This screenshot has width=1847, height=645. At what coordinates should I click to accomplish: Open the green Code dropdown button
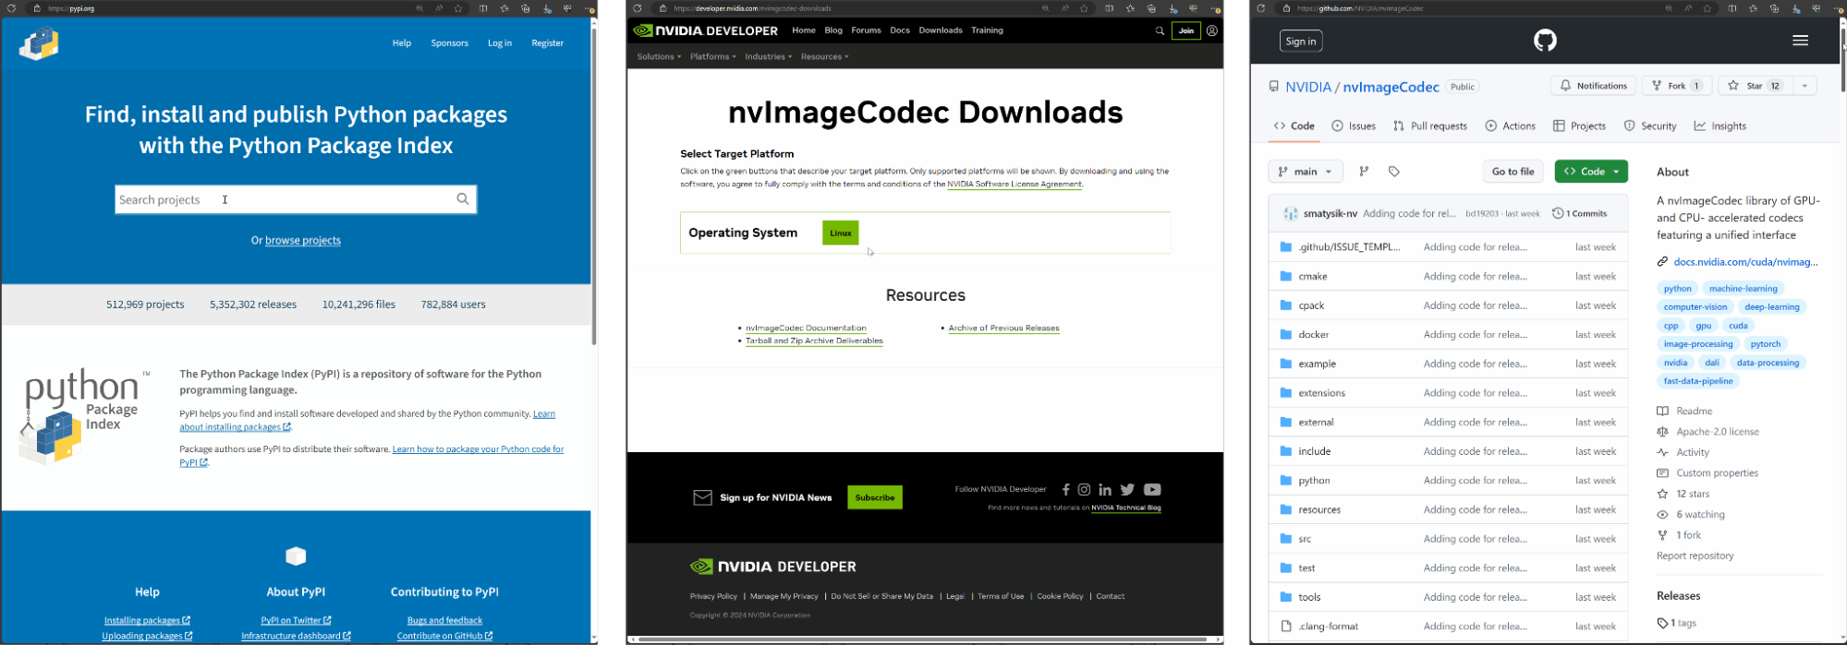pos(1591,172)
